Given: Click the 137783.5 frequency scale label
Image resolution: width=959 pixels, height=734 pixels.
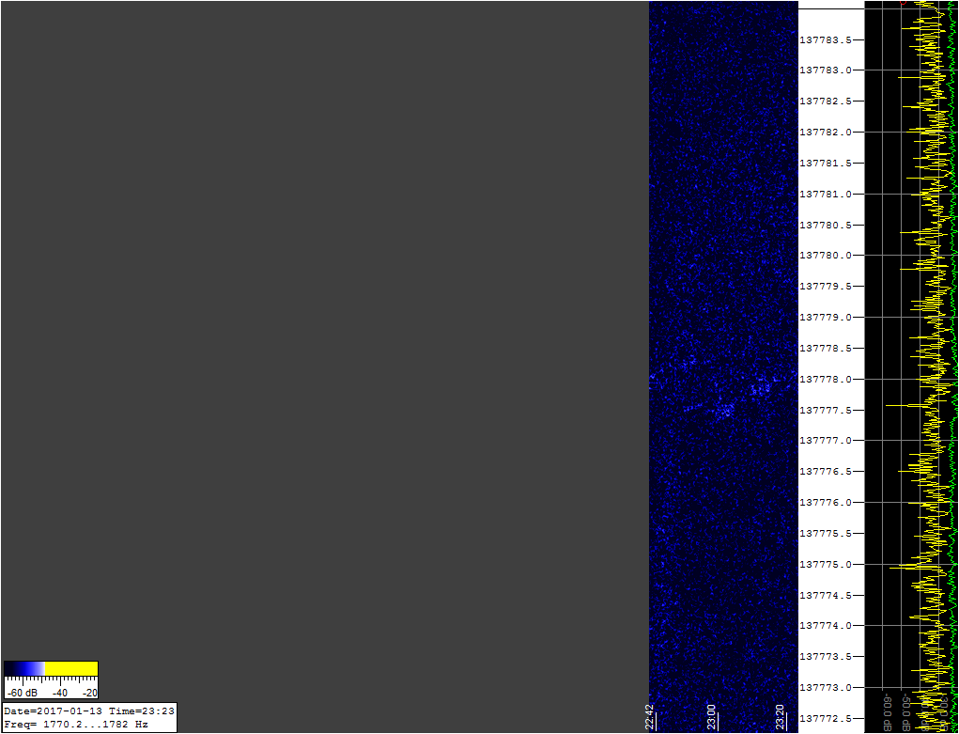Looking at the screenshot, I should click(x=827, y=39).
